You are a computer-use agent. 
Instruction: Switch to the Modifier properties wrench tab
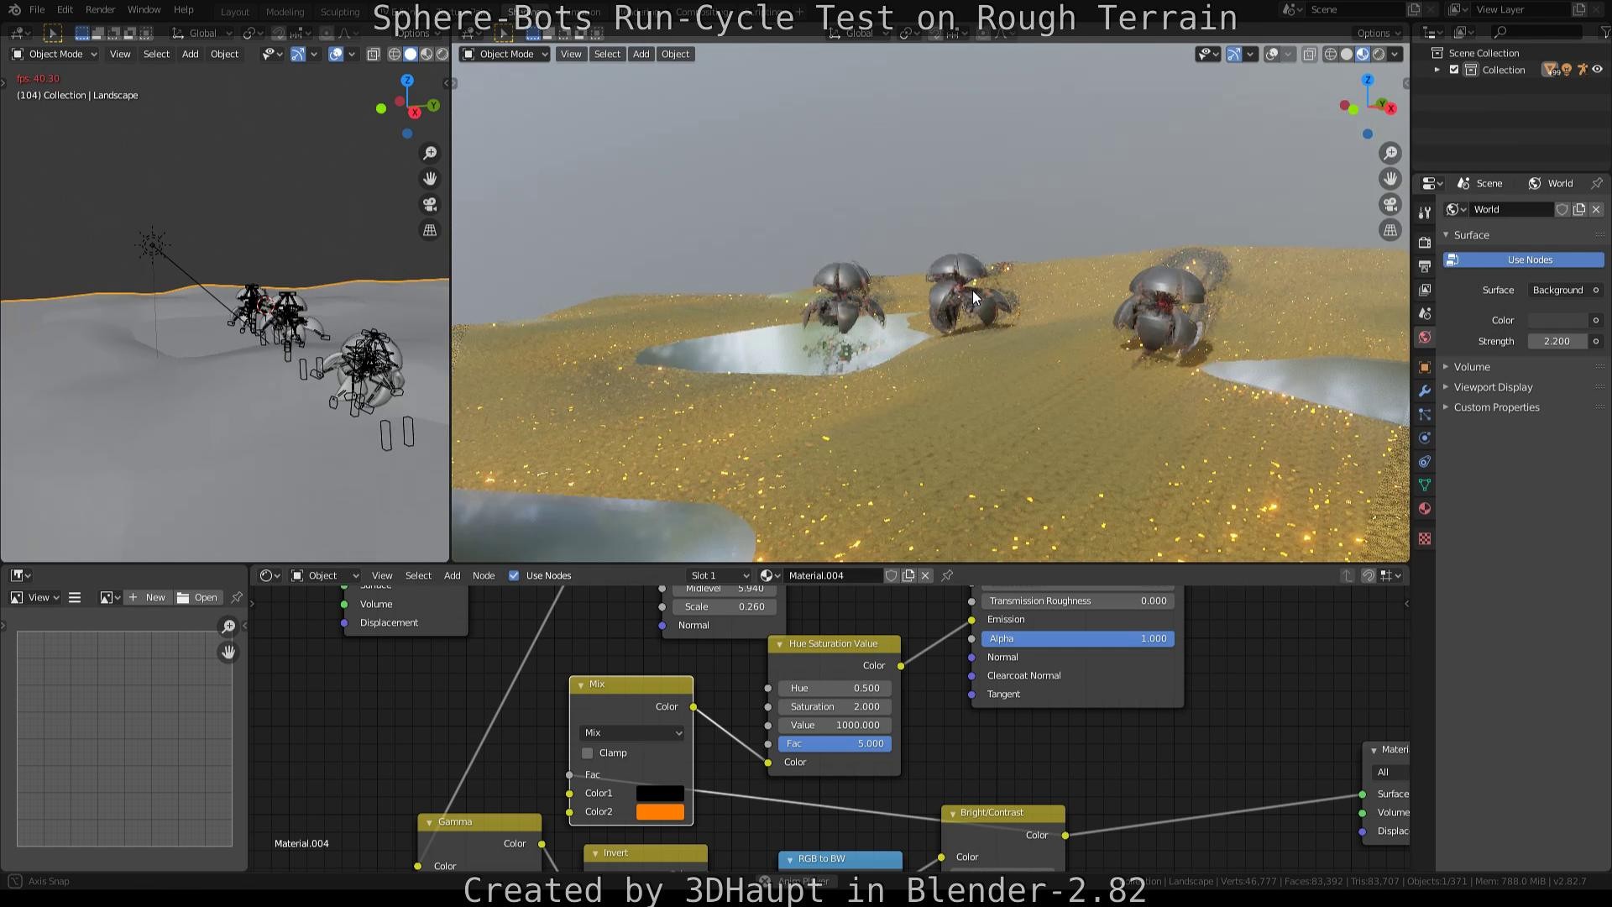coord(1424,391)
